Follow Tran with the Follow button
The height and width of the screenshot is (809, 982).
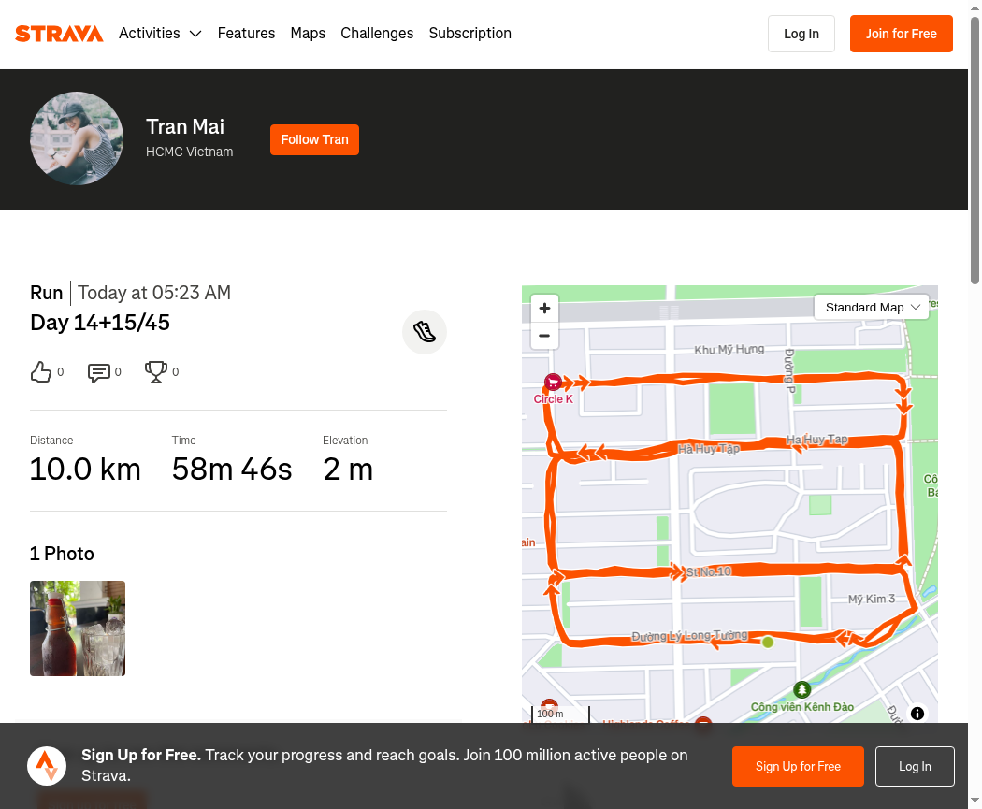(x=314, y=139)
